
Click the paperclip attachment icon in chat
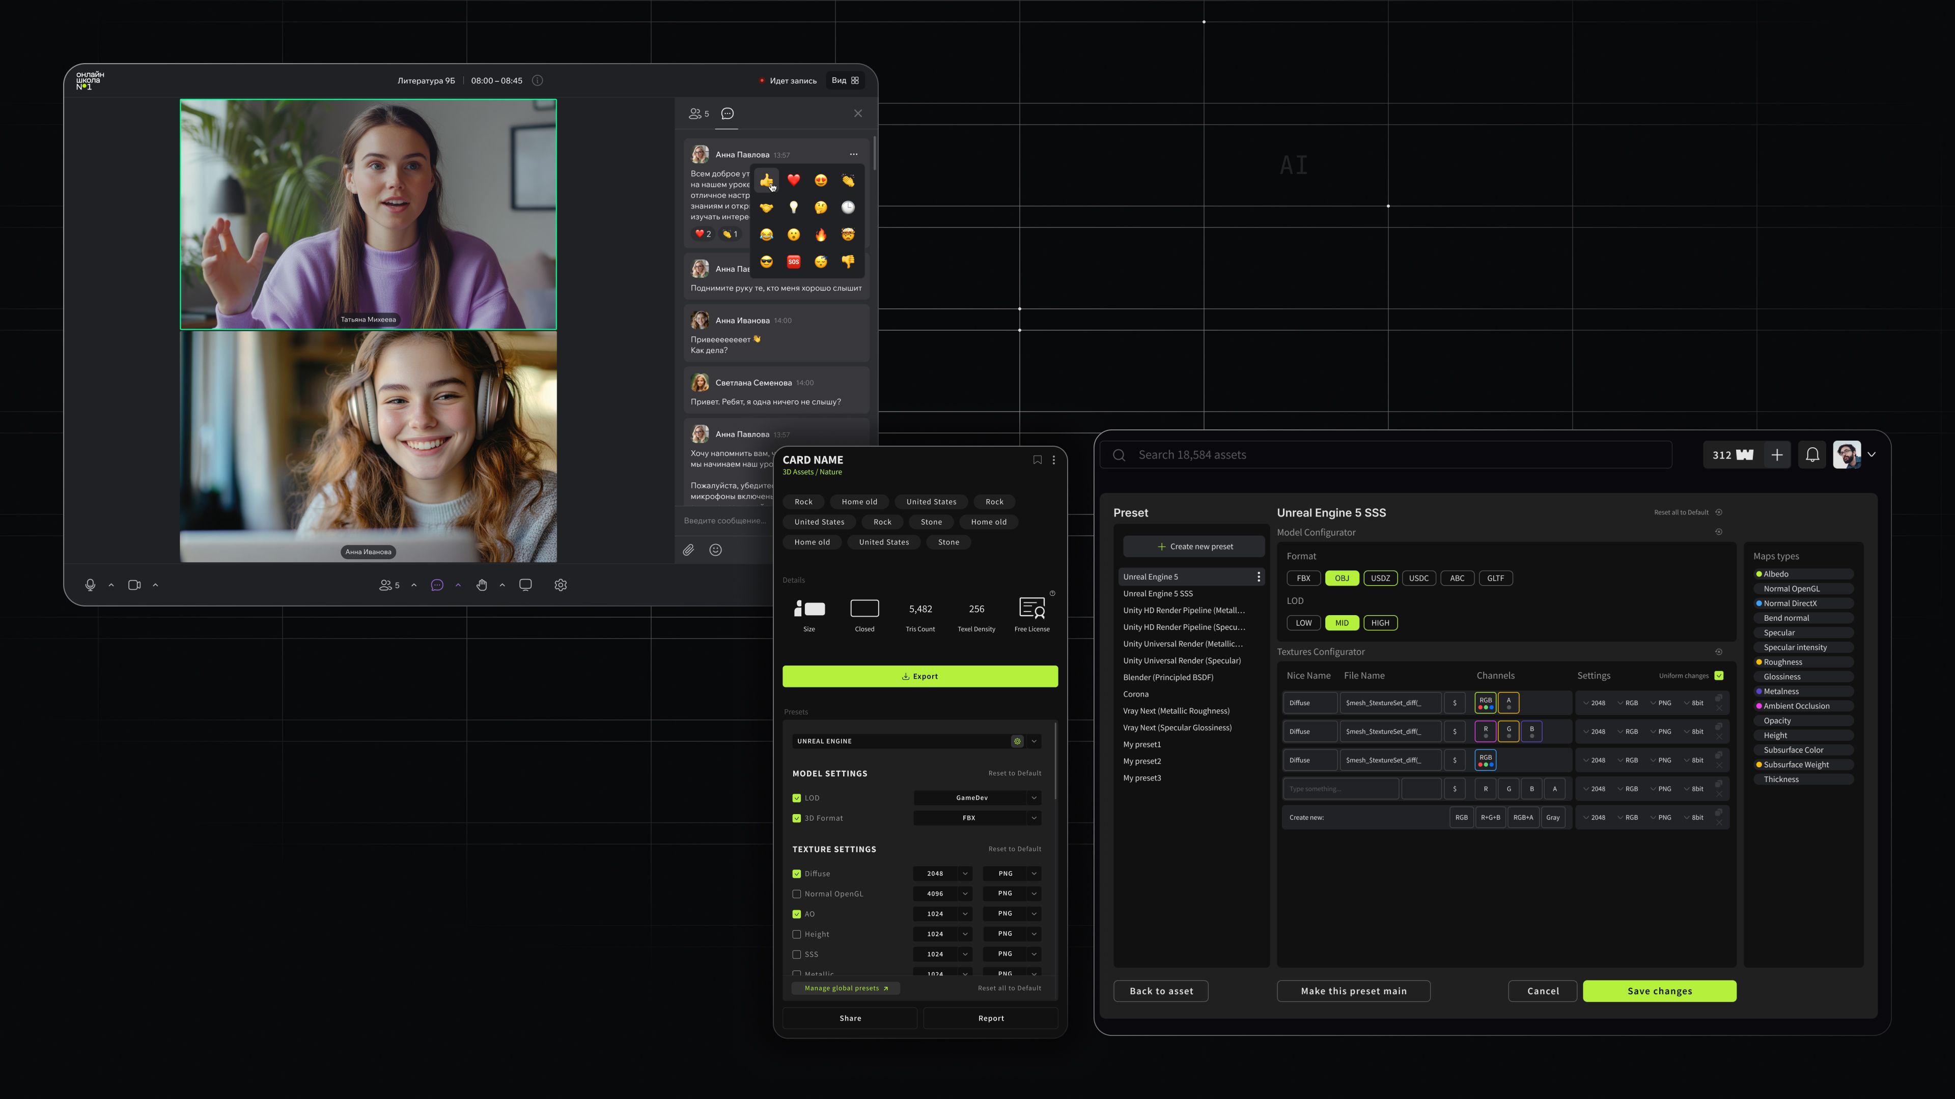688,550
